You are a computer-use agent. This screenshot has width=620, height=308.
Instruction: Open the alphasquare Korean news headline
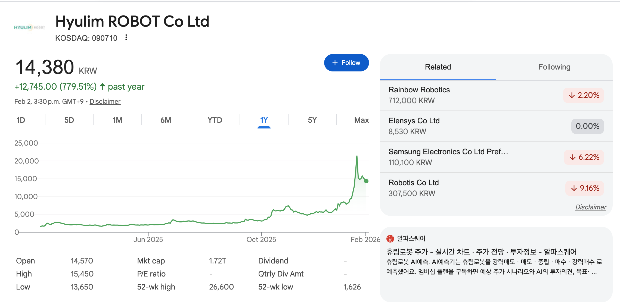tap(481, 252)
